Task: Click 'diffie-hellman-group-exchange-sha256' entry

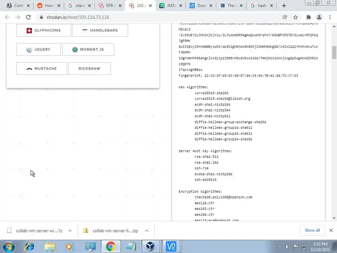Action: 230,122
